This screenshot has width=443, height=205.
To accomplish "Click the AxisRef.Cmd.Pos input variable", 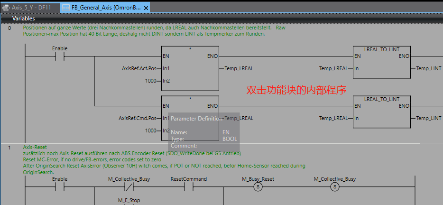I will [138, 118].
